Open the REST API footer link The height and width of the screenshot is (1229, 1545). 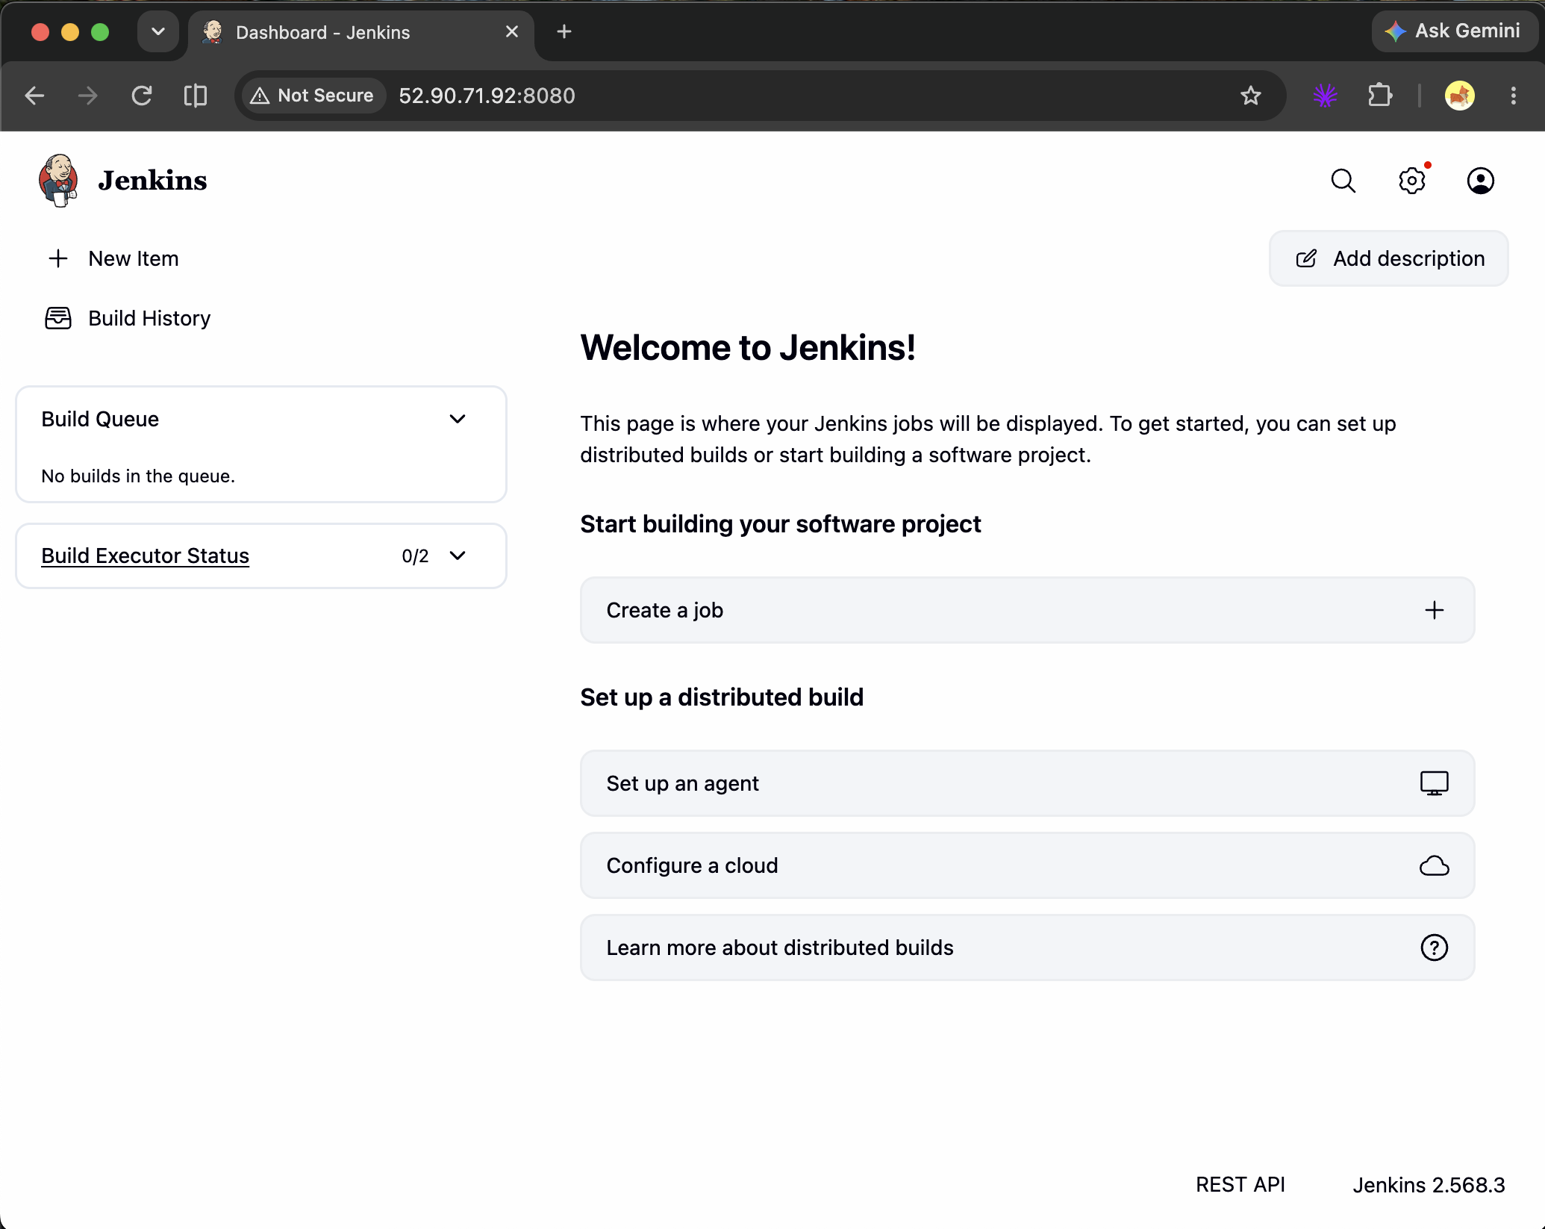(1240, 1185)
